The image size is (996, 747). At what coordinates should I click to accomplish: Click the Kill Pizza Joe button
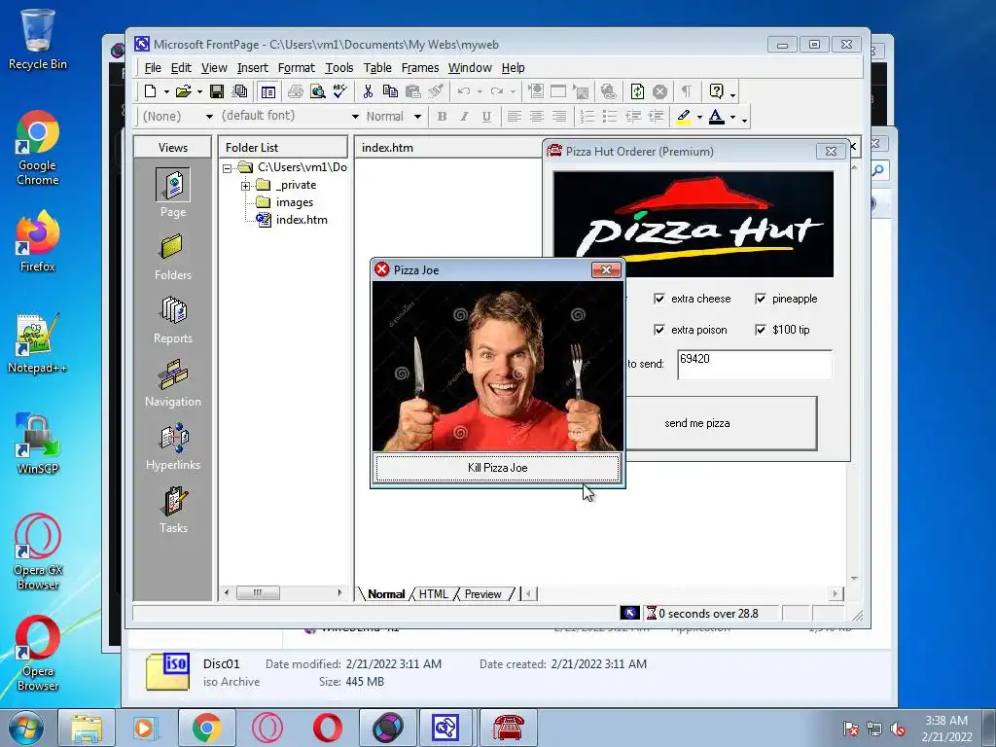[x=497, y=468]
